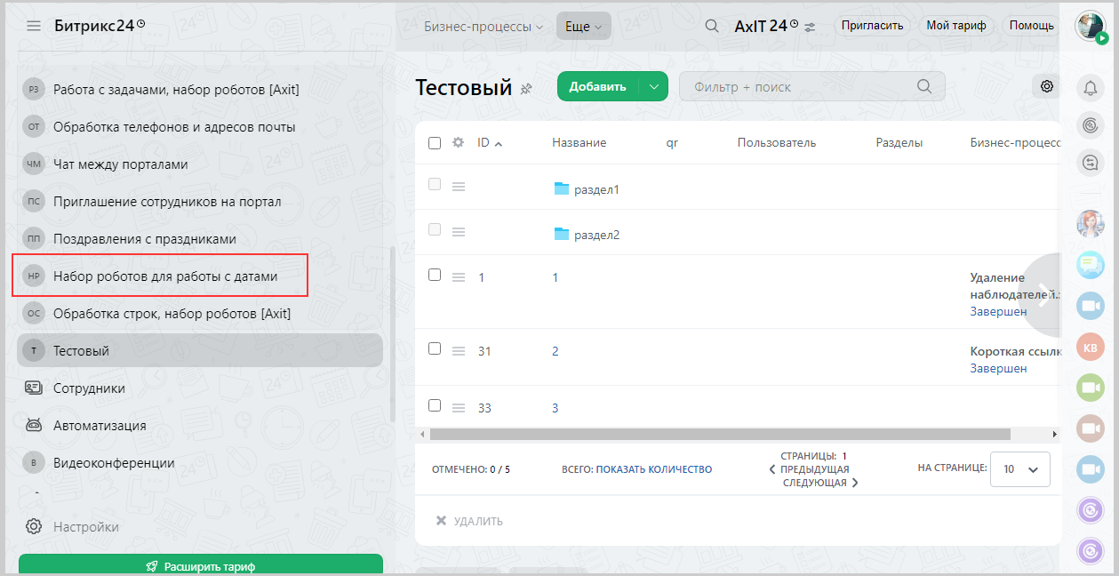Open list settings gear beside the filter
Viewport: 1119px width, 576px height.
coord(1047,86)
